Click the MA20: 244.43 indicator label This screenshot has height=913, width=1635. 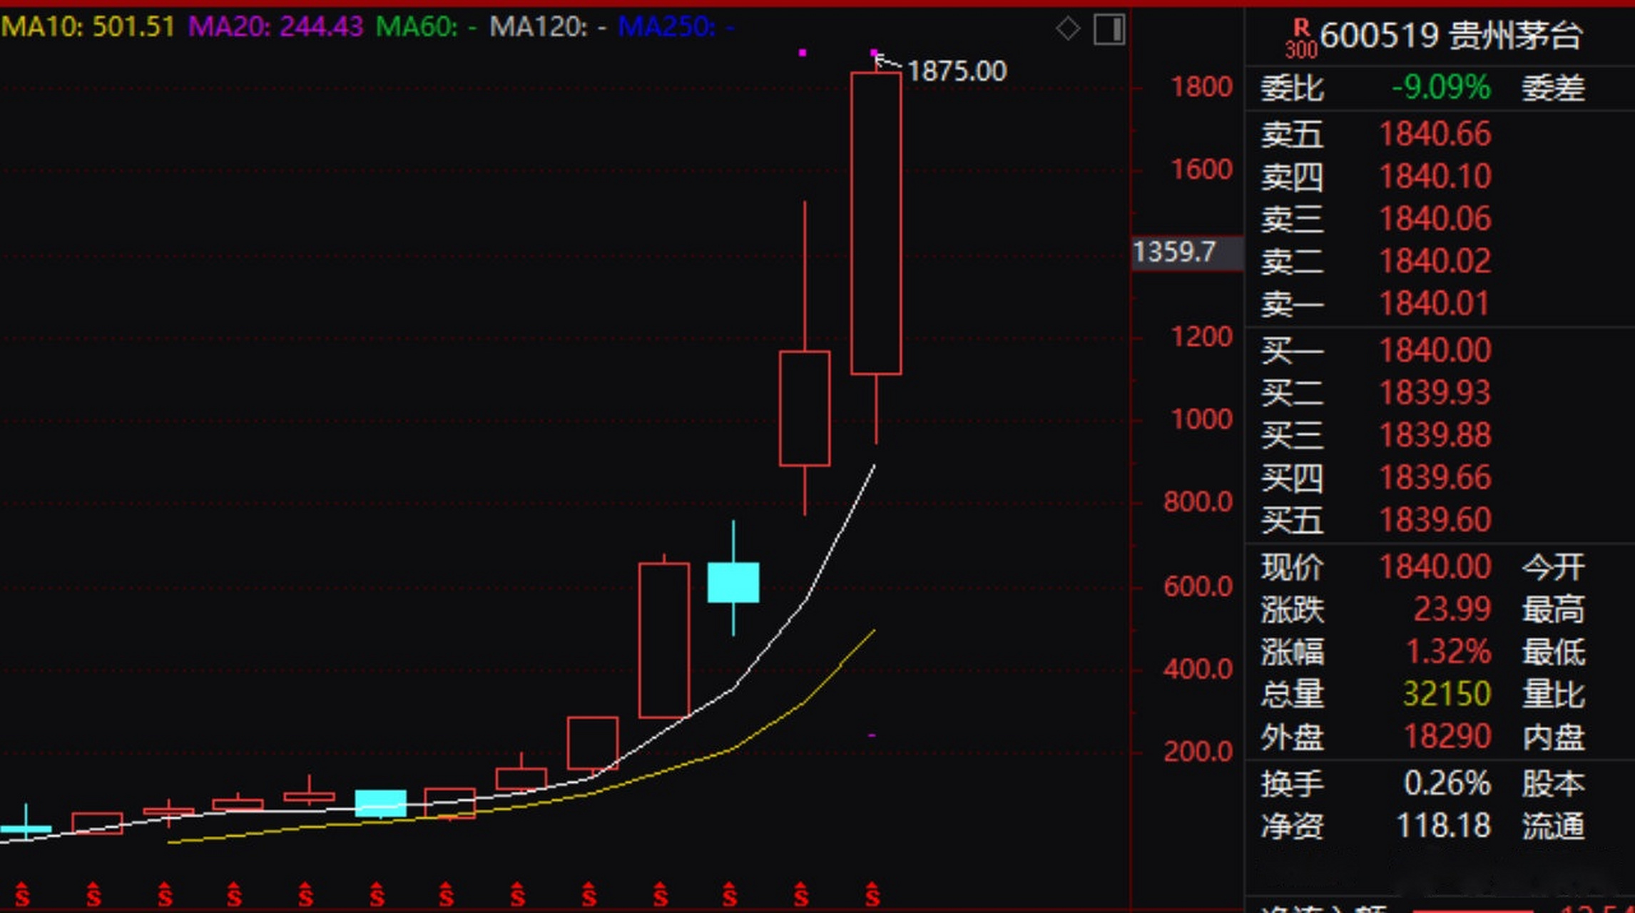coord(275,27)
